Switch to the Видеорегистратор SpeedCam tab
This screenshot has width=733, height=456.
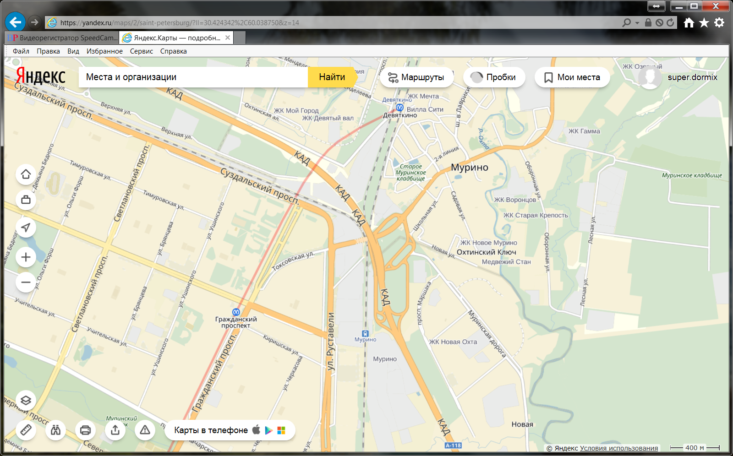point(62,38)
